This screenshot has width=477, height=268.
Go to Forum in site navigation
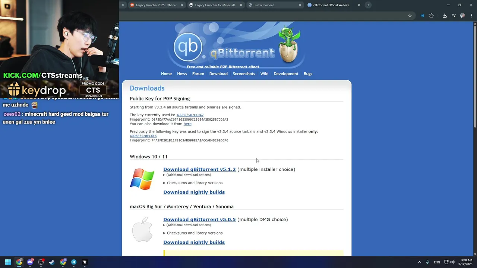198,74
